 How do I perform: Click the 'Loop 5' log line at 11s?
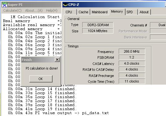(35, 53)
